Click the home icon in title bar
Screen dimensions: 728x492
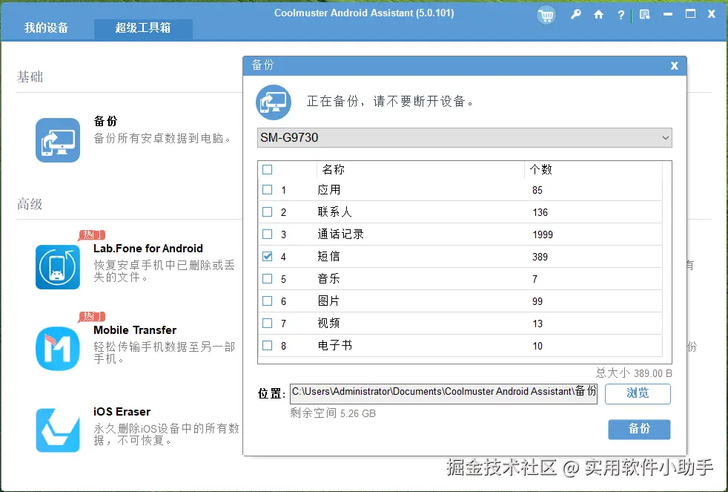(598, 14)
